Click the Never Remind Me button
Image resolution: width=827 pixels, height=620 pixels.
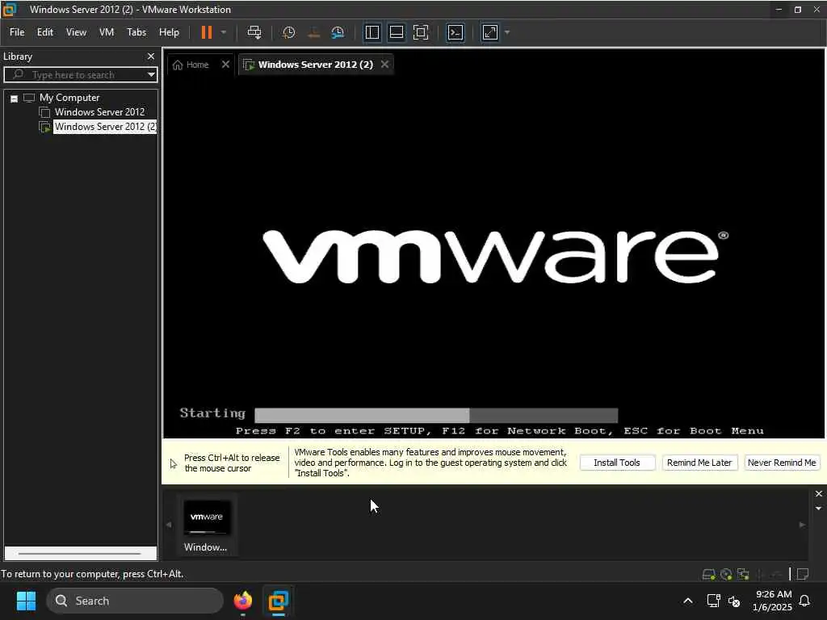[782, 463]
